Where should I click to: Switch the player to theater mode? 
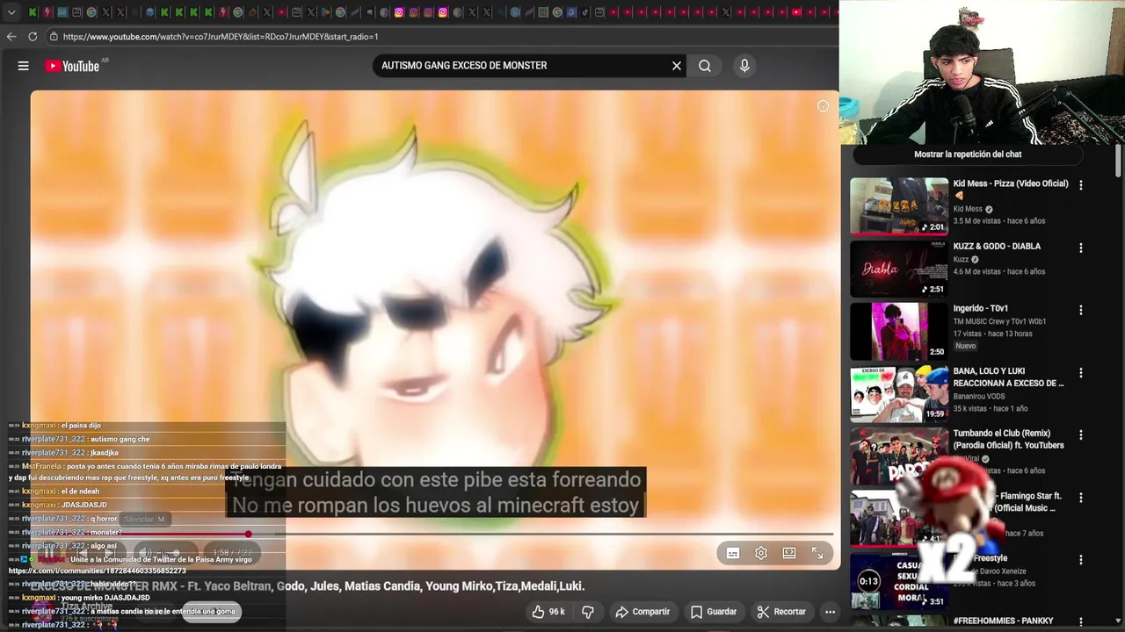789,553
